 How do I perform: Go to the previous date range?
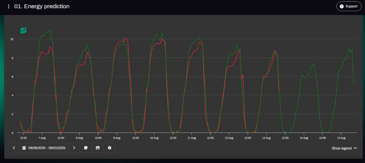tap(14, 148)
